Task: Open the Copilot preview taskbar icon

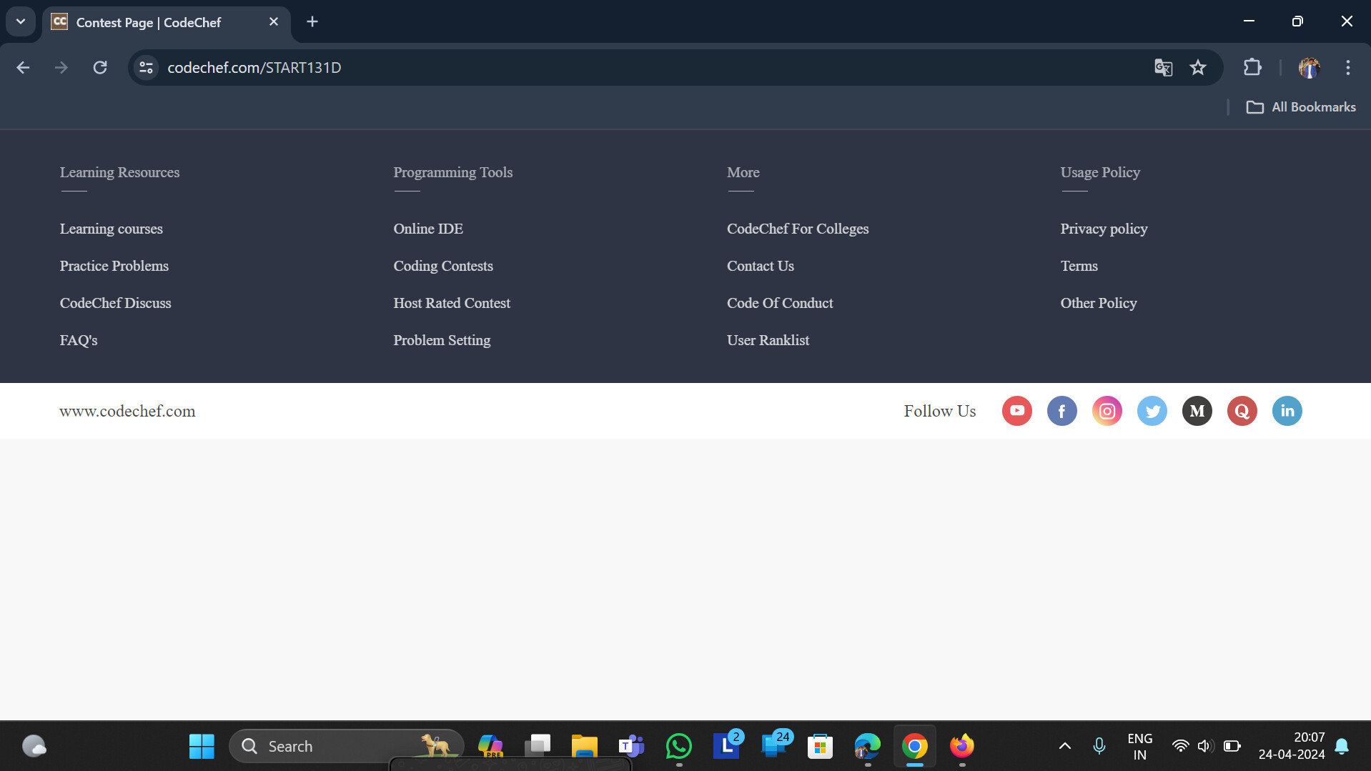Action: point(490,746)
